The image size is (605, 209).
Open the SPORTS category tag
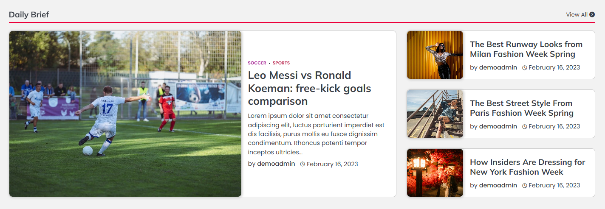coord(281,63)
